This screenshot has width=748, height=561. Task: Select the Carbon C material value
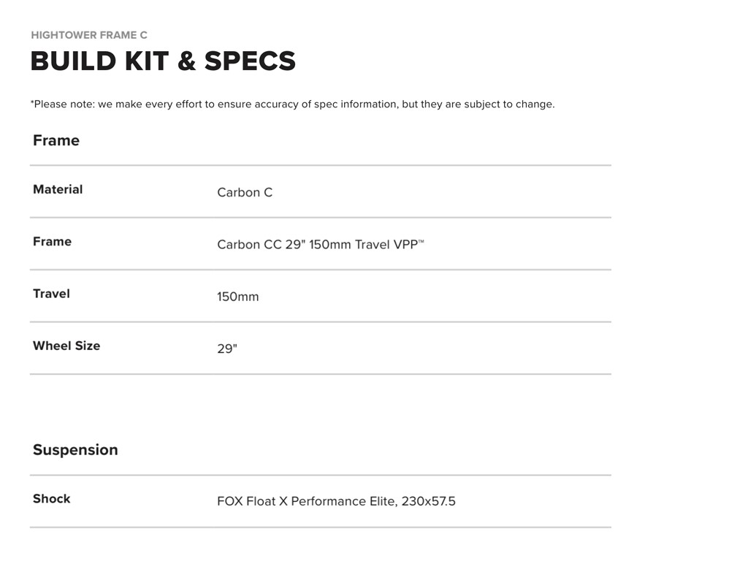point(245,193)
